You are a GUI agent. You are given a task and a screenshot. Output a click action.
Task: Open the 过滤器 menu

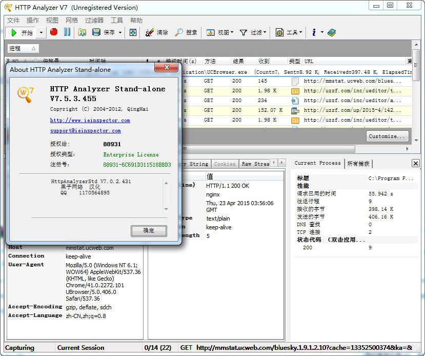coord(94,21)
